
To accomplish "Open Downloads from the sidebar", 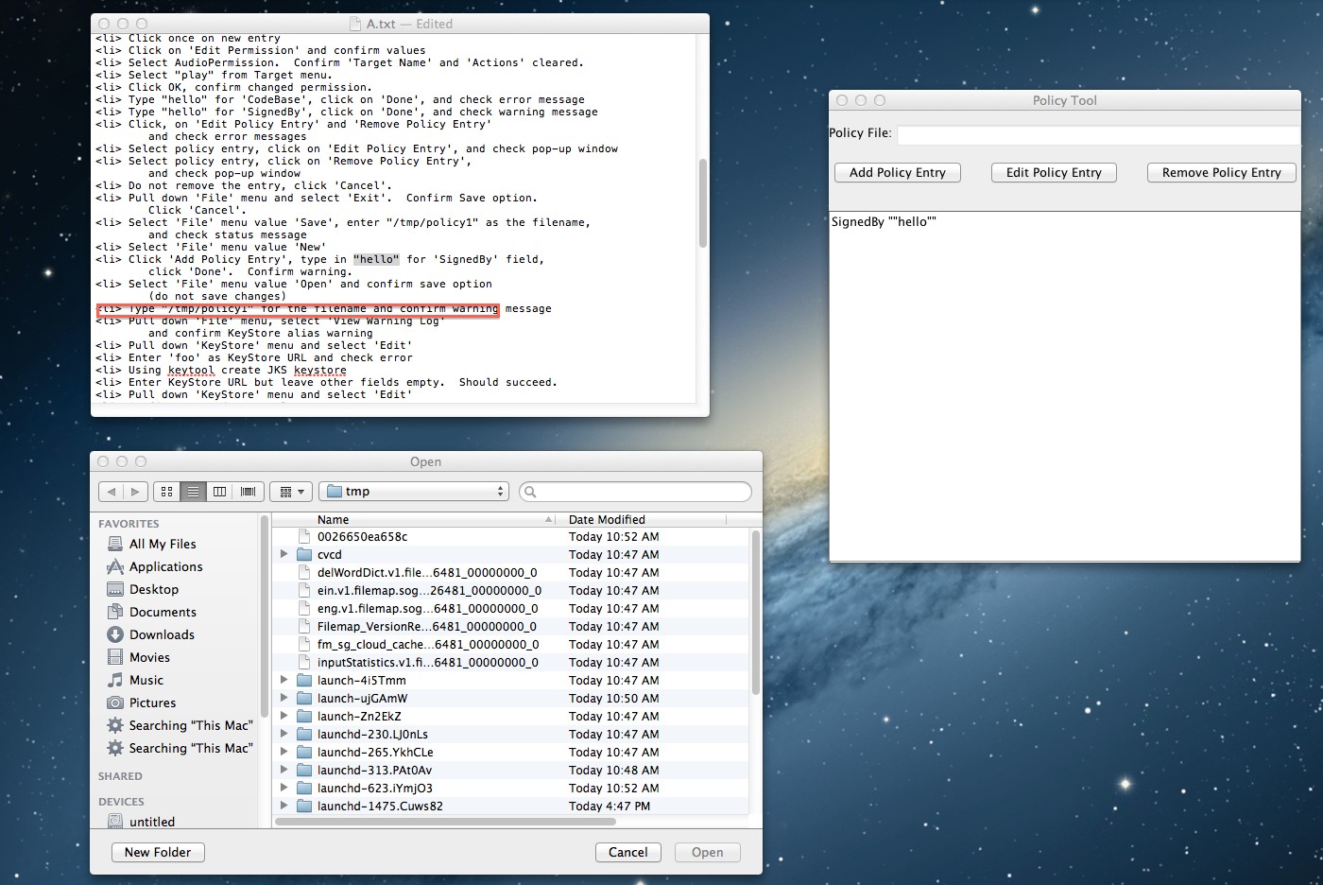I will 162,635.
